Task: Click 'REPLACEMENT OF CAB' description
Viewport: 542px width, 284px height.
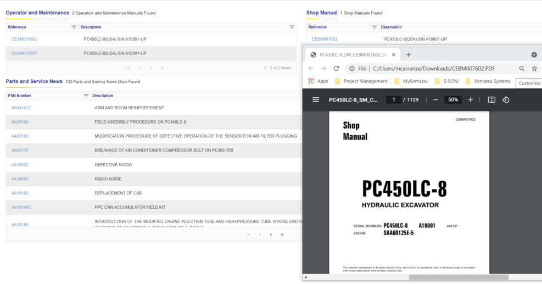Action: click(x=118, y=193)
